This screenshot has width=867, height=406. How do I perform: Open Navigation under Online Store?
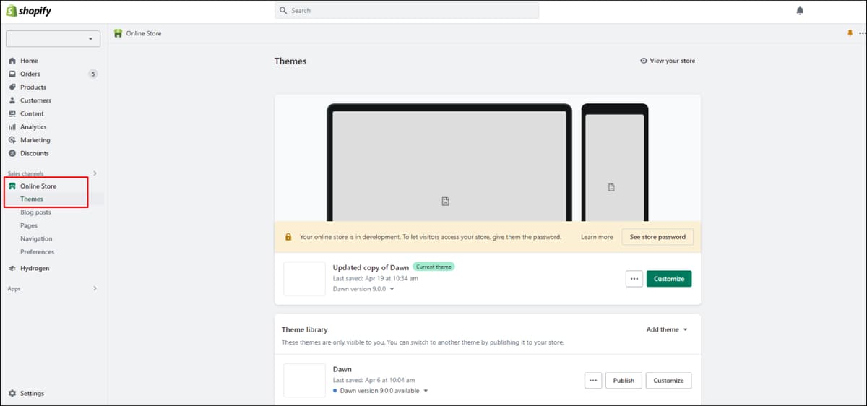tap(36, 238)
